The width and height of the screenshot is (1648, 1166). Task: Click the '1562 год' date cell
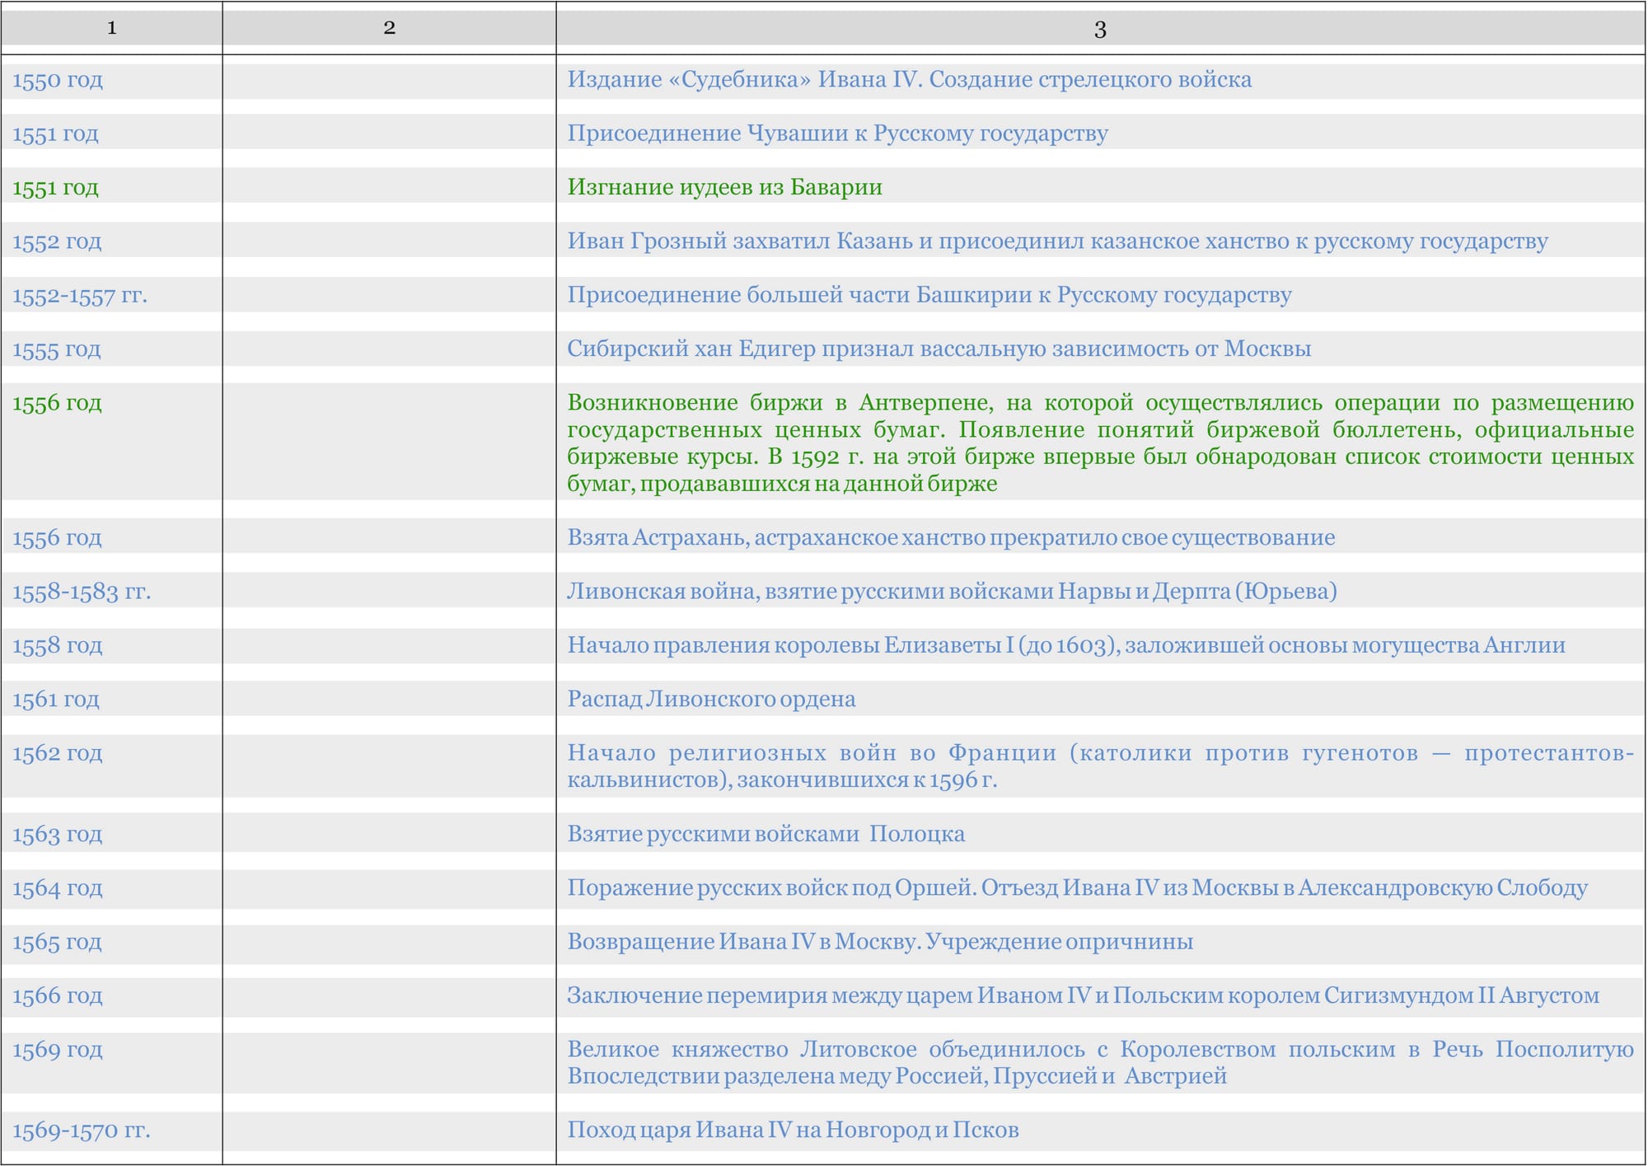click(x=58, y=754)
